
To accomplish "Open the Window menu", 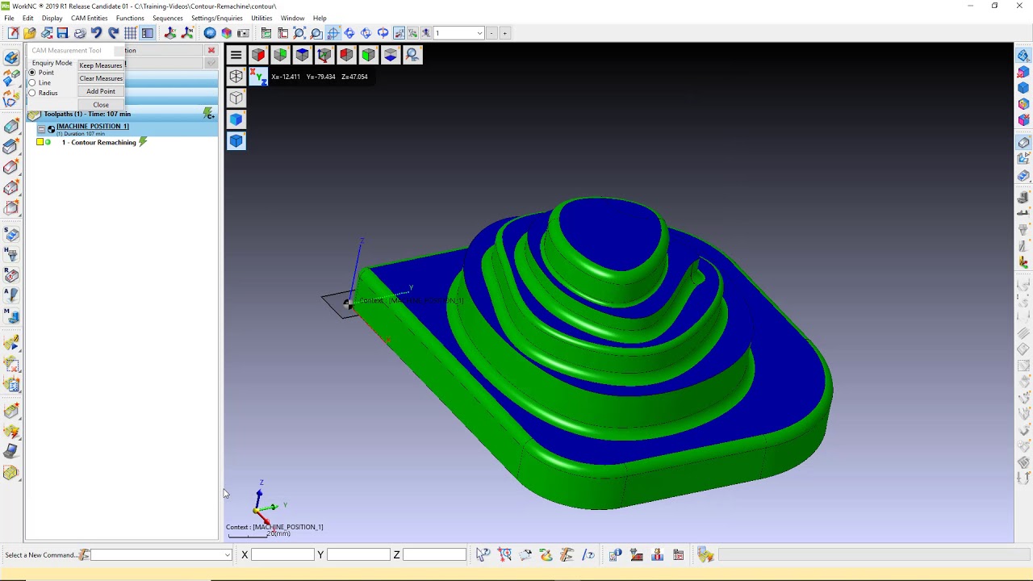I will (x=292, y=18).
